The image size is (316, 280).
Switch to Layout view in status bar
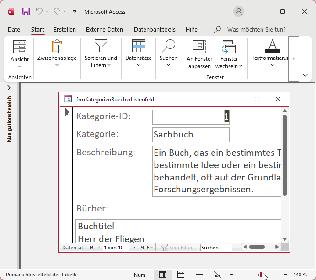coord(199,275)
